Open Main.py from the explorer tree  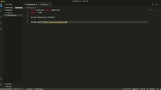tap(10, 13)
